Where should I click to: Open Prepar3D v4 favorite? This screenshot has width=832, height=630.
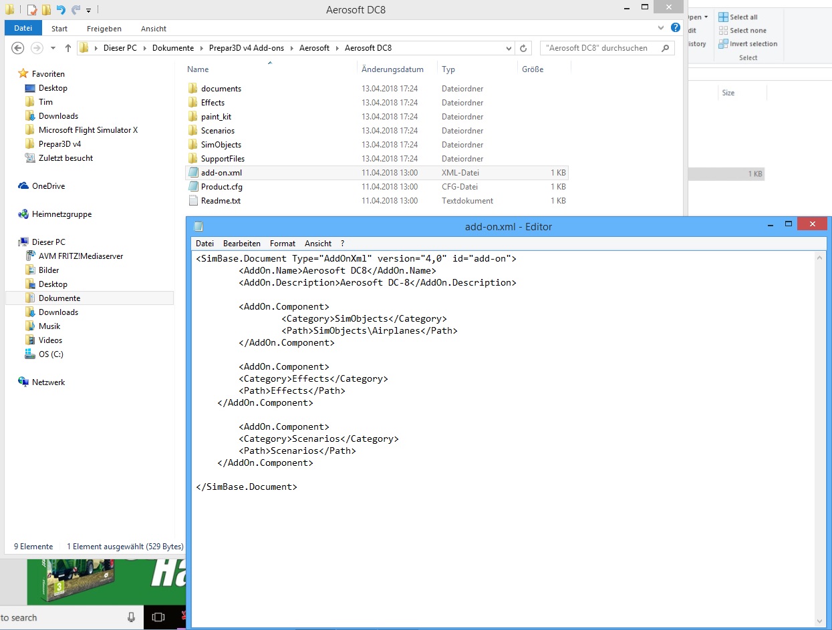coord(59,144)
